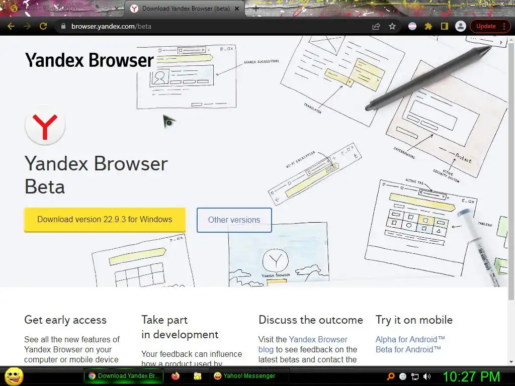This screenshot has height=386, width=515.
Task: Select the Chrome Download Yandex taskbar item
Action: pyautogui.click(x=124, y=376)
